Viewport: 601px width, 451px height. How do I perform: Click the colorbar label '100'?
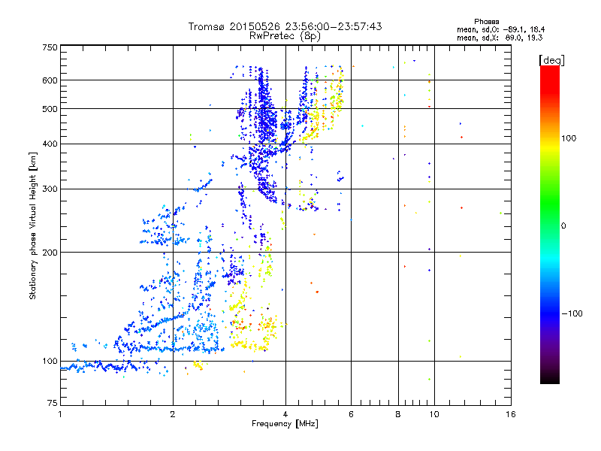(569, 138)
